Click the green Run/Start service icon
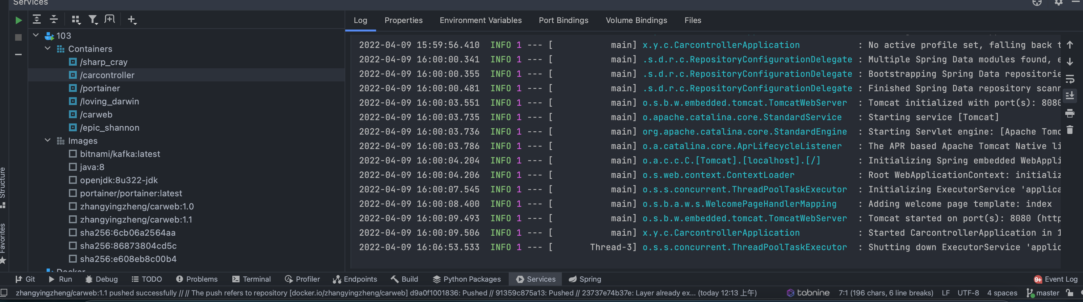Image resolution: width=1083 pixels, height=302 pixels. pos(18,20)
